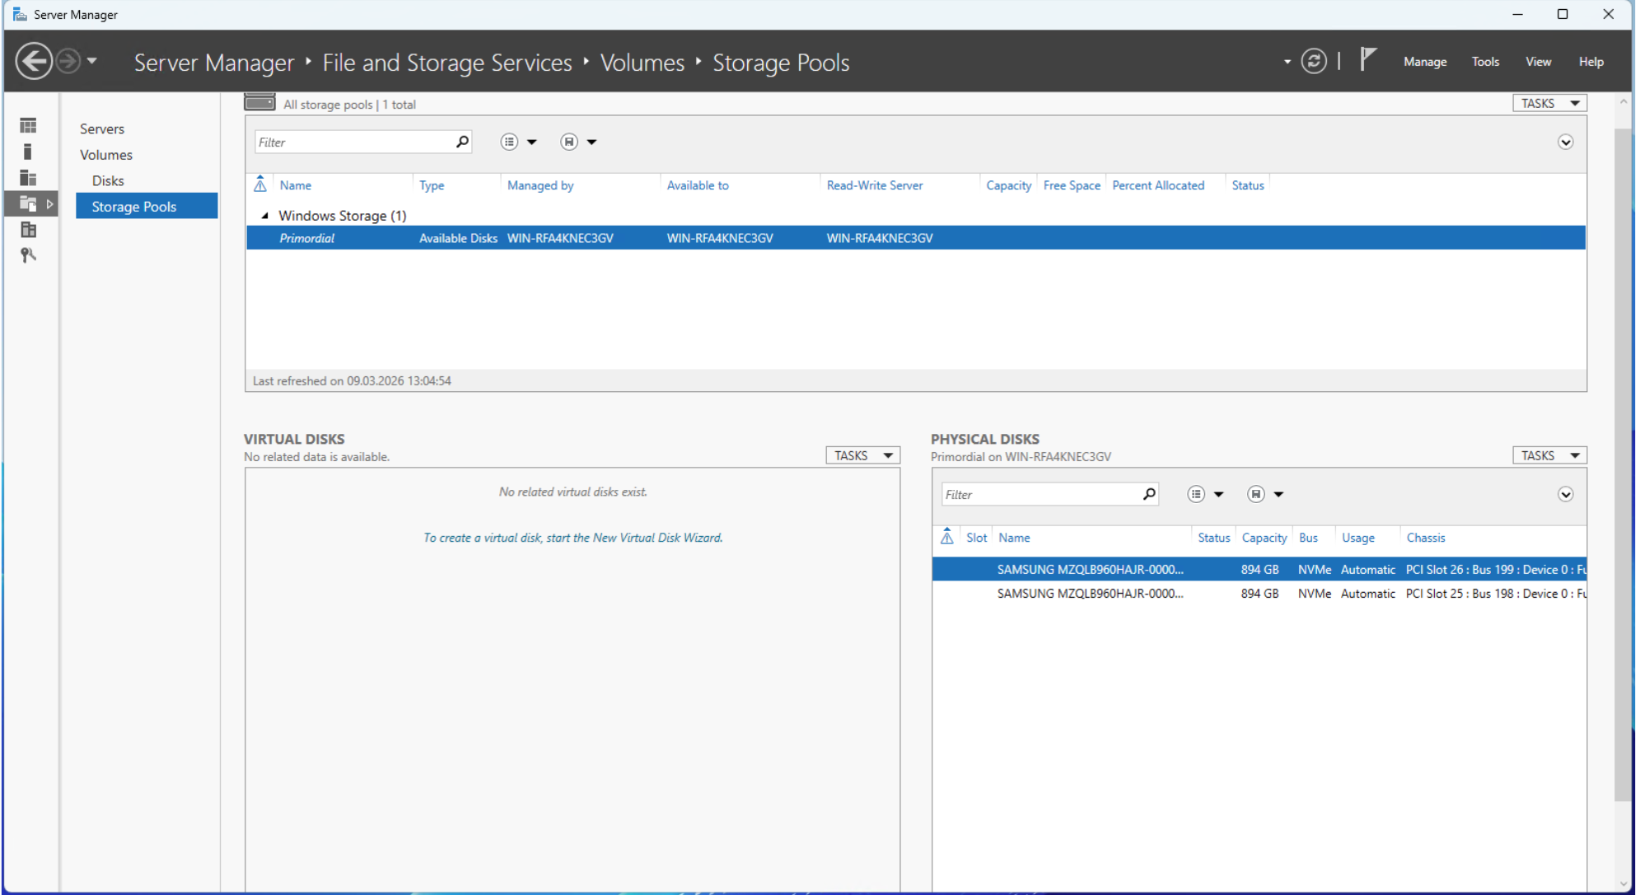
Task: Open the Tools menu
Action: tap(1484, 62)
